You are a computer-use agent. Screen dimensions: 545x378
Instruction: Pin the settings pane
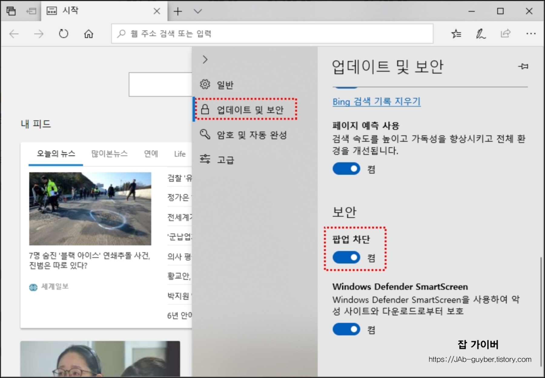523,66
